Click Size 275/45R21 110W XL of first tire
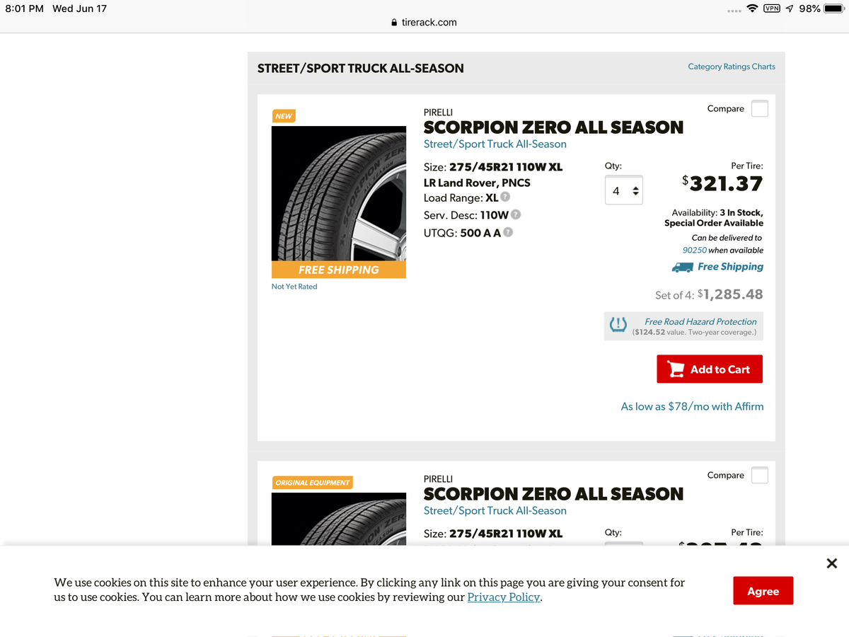Viewport: 849px width, 637px height. tap(493, 167)
